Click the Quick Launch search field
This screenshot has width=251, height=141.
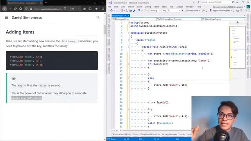coord(218,2)
